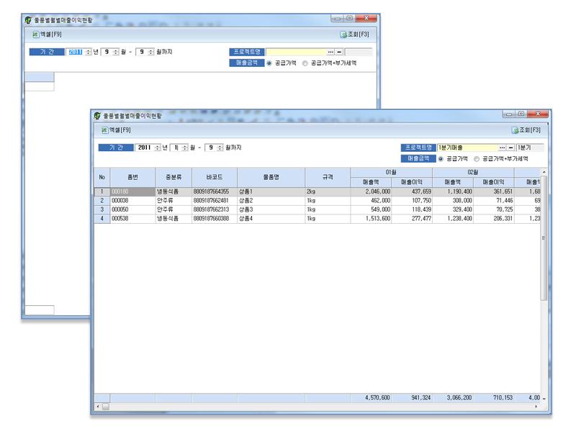Select the row with 상품3
Screen dimensions: 576x431
pos(269,209)
